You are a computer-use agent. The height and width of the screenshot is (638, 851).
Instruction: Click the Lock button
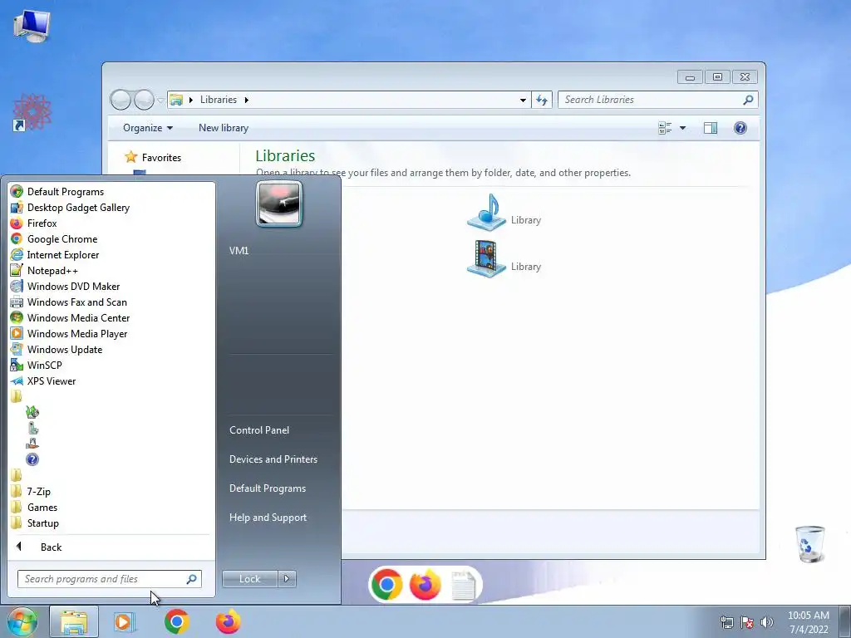[x=249, y=579]
